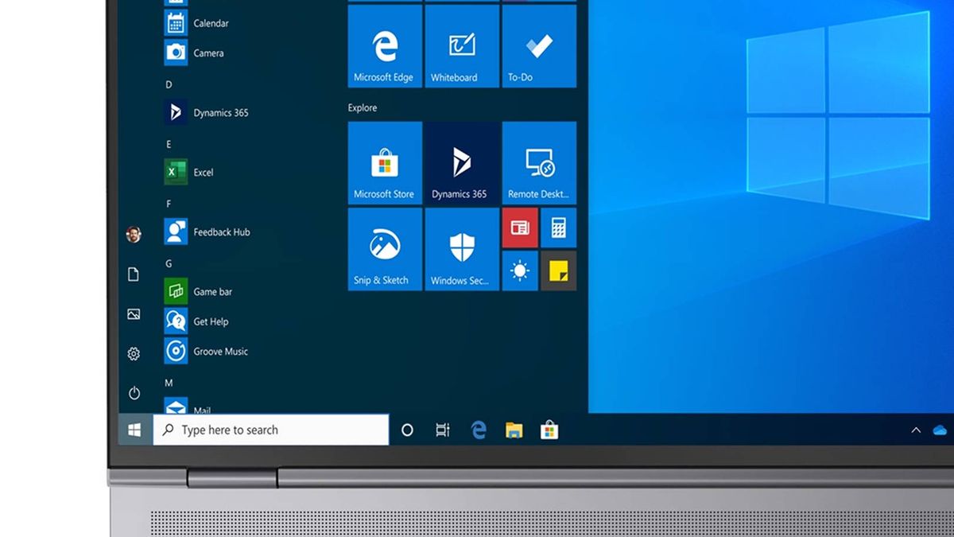Launch Edge from the taskbar
Viewport: 954px width, 537px height.
coord(479,430)
